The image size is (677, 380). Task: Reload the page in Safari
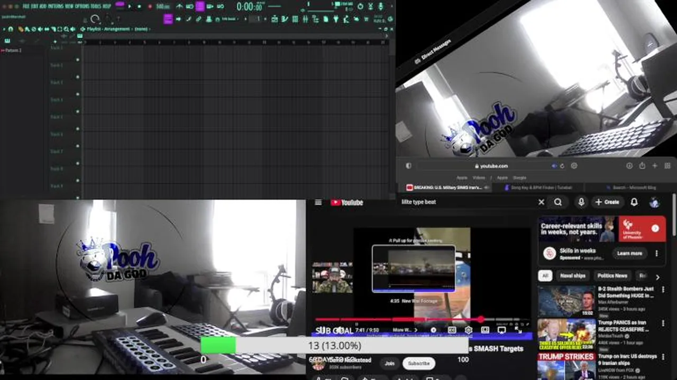click(x=562, y=166)
